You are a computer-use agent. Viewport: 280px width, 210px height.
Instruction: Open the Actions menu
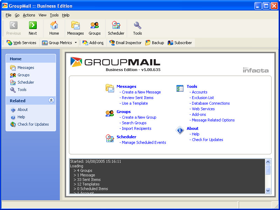[x=29, y=15]
